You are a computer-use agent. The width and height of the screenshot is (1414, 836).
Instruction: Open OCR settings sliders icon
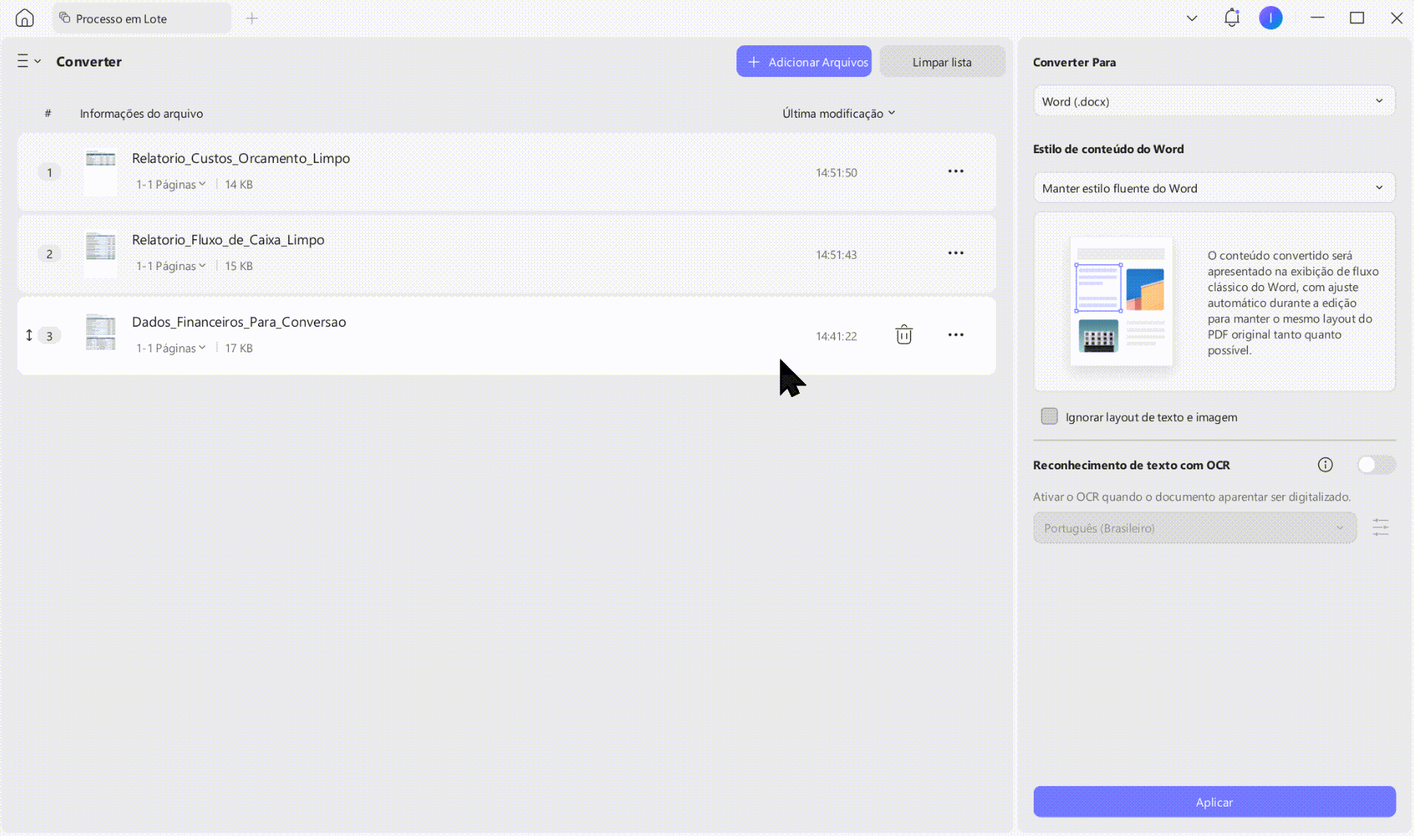[x=1380, y=527]
